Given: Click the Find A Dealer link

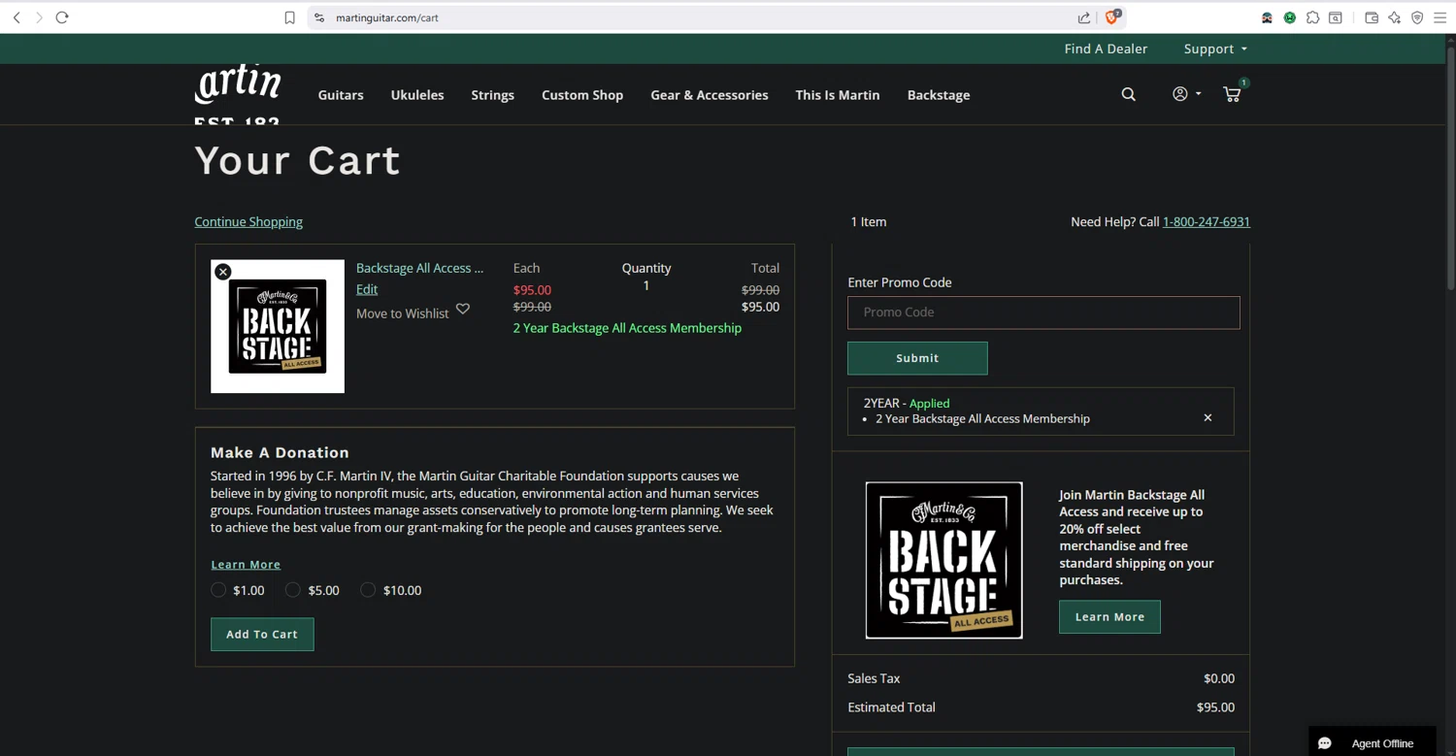Looking at the screenshot, I should (1106, 49).
